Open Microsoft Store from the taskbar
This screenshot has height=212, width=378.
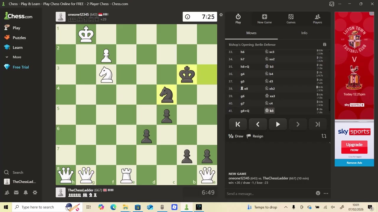(138, 207)
